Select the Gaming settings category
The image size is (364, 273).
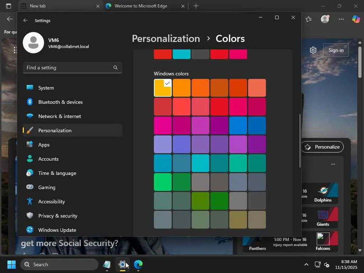pos(73,187)
